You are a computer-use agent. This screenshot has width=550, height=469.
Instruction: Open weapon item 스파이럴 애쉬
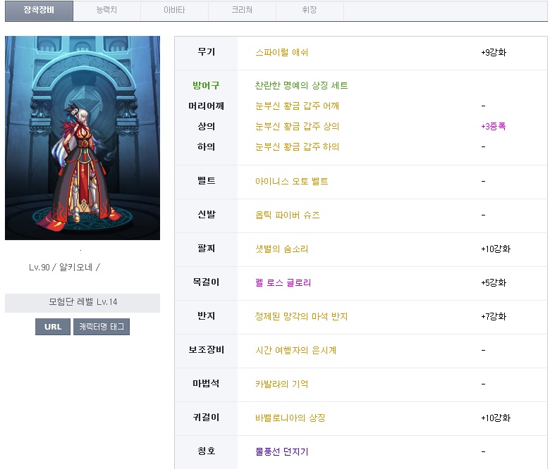pyautogui.click(x=281, y=53)
